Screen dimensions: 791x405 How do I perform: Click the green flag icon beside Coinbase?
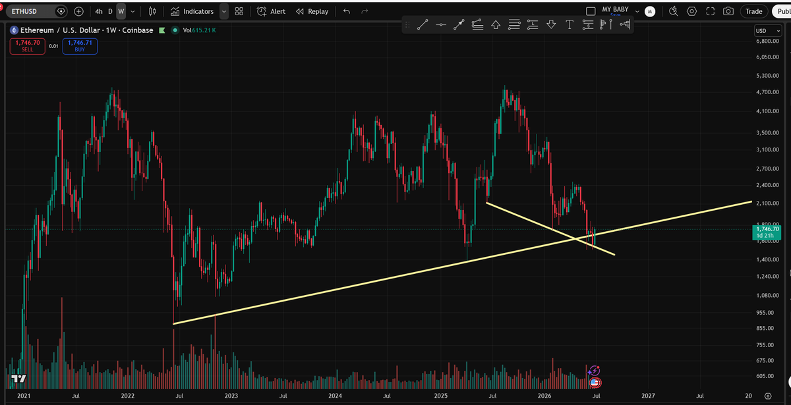pos(162,30)
